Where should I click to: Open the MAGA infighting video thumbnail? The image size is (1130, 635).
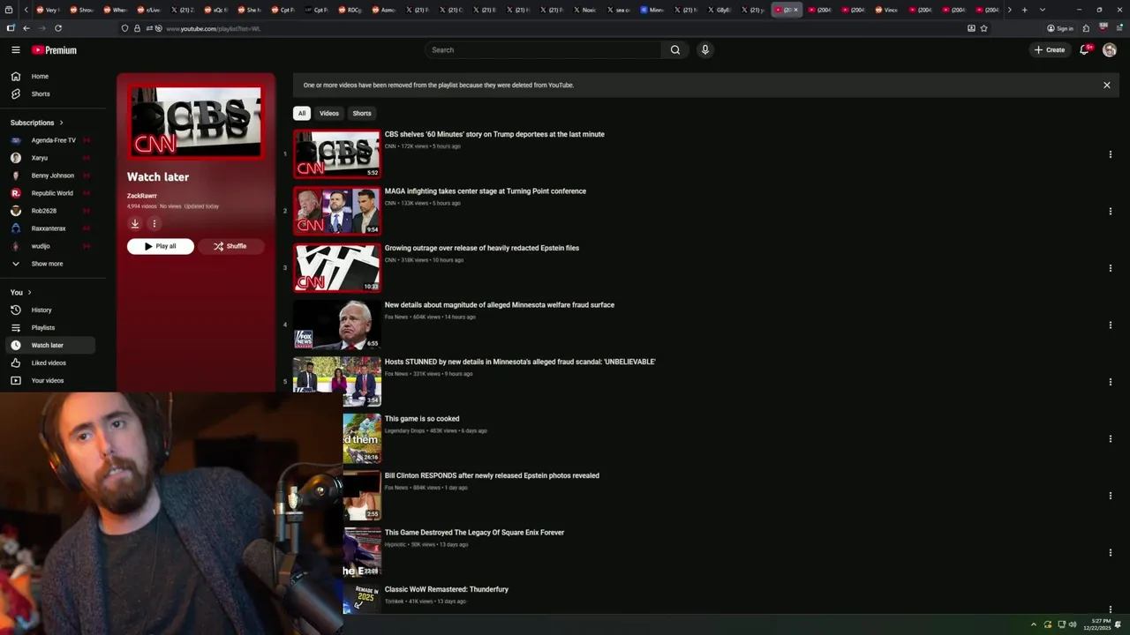(337, 211)
